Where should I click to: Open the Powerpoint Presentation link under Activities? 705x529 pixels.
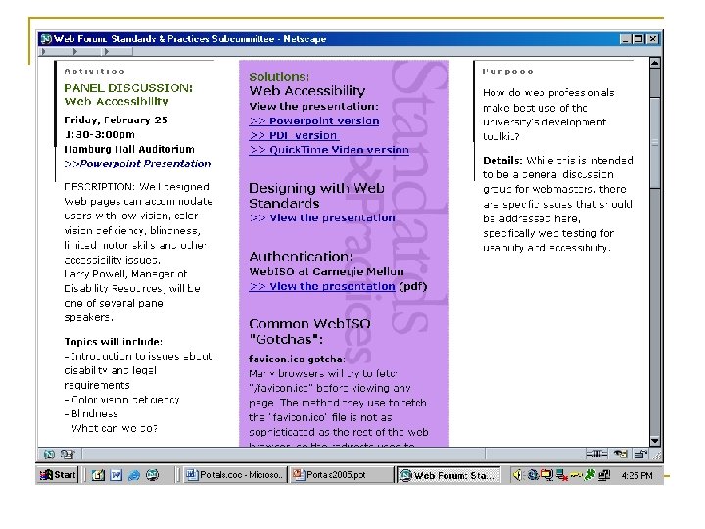pos(138,164)
